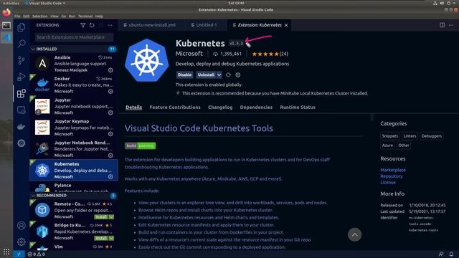Image resolution: width=459 pixels, height=258 pixels.
Task: Install the Remote - Containers extension
Action: pyautogui.click(x=101, y=217)
